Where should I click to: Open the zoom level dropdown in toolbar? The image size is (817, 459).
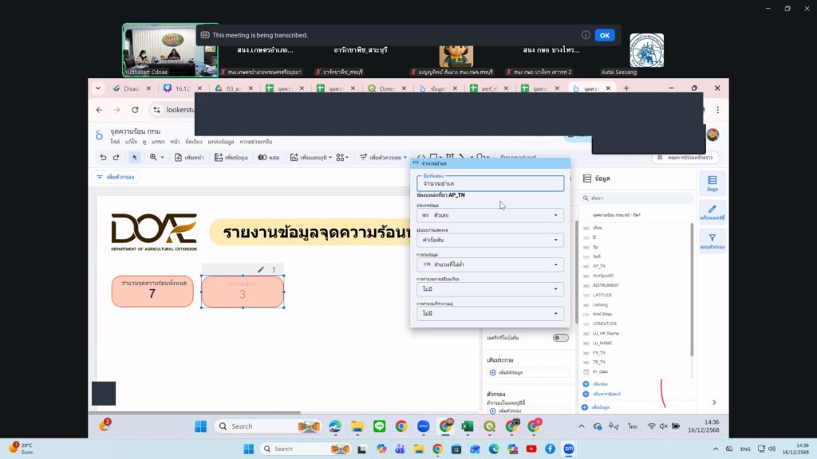(x=156, y=158)
